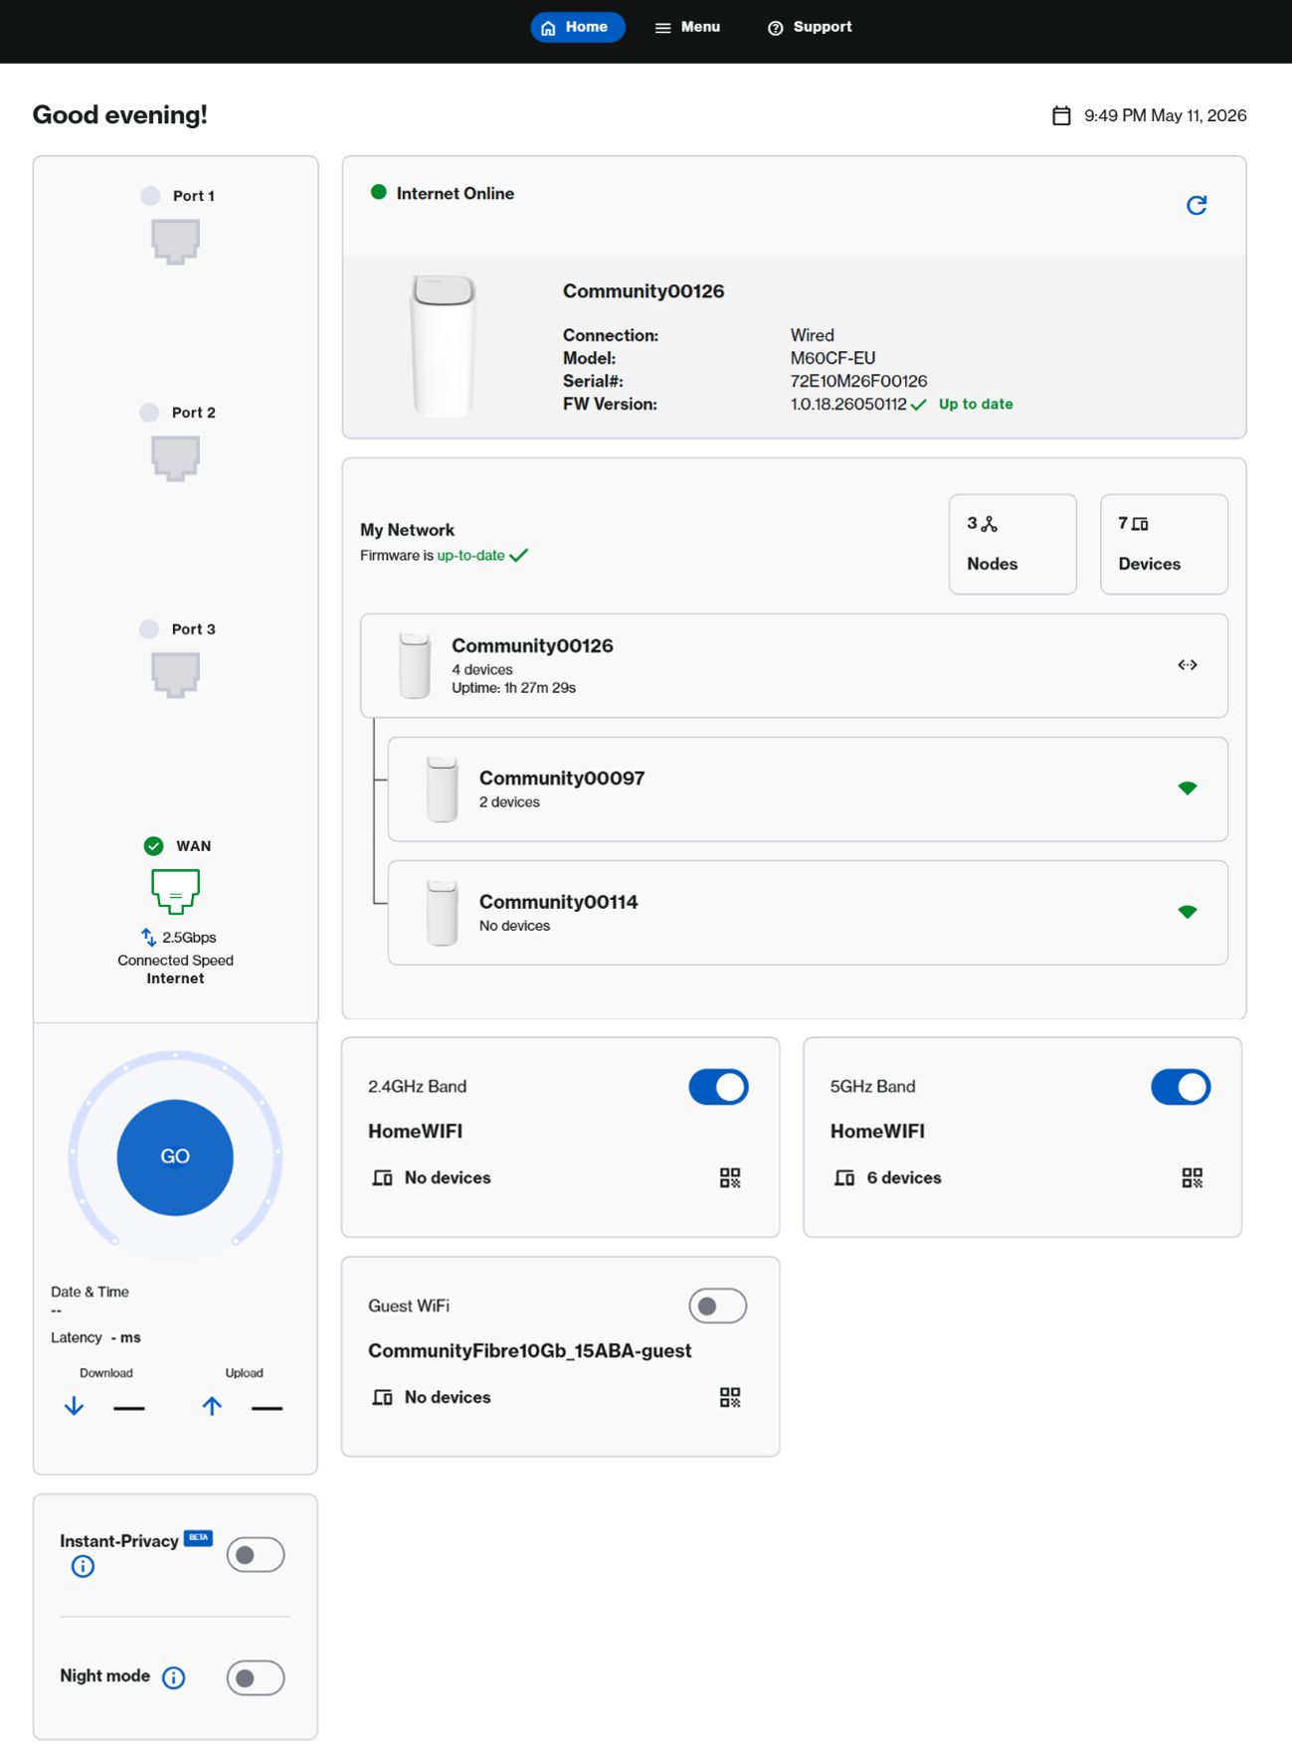The width and height of the screenshot is (1292, 1748).
Task: Click the Night mode info icon
Action: (174, 1678)
